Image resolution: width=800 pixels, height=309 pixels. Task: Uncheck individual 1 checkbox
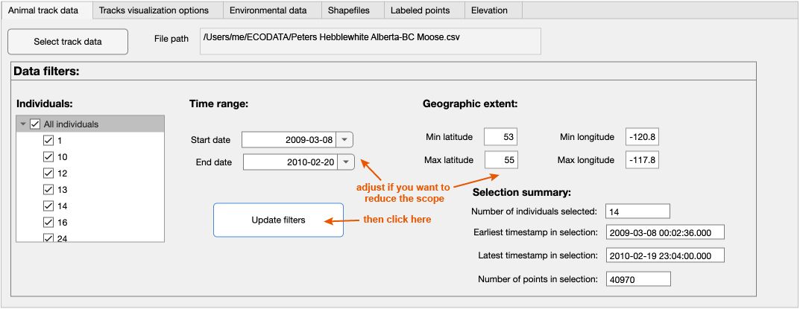click(48, 141)
